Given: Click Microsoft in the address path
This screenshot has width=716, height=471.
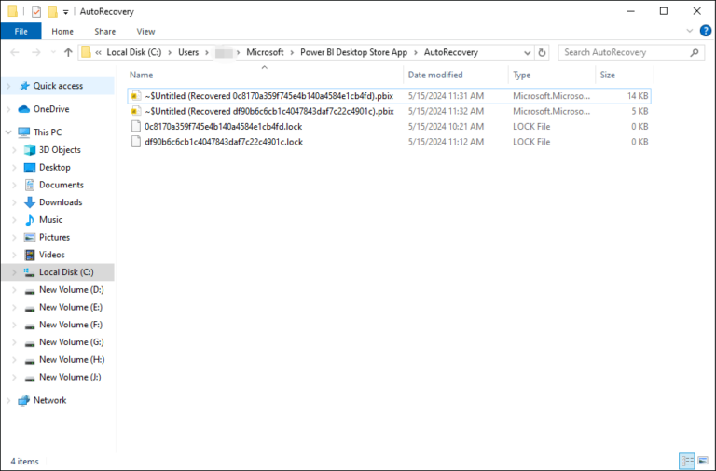Looking at the screenshot, I should (x=265, y=52).
